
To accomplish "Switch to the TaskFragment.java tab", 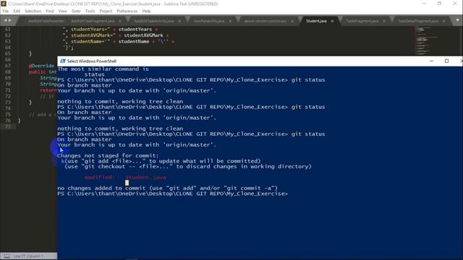I will 362,21.
